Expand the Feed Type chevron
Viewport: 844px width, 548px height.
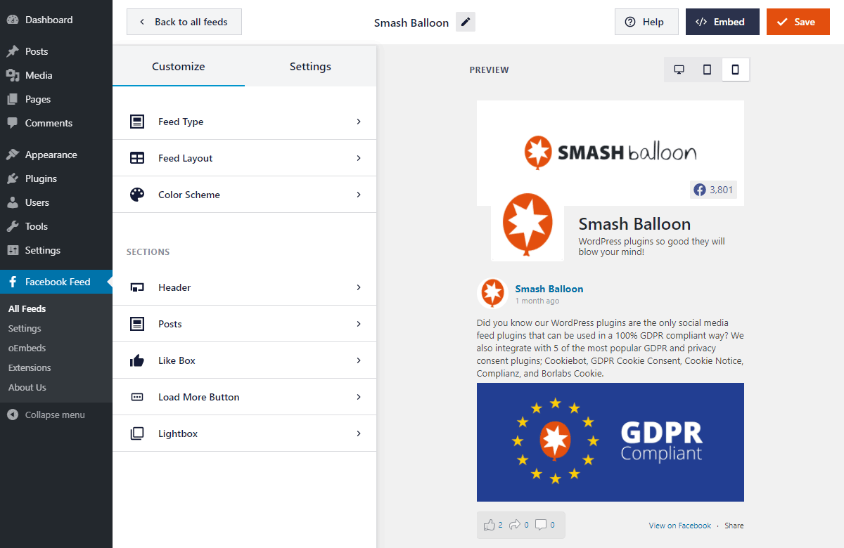tap(358, 122)
